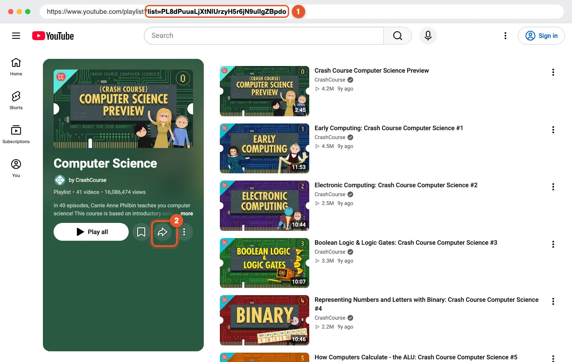Screen dimensions: 572x362
Task: Open playlist three-dot options beside share
Action: (184, 232)
